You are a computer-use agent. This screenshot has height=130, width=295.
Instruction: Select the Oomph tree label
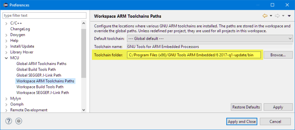(17, 104)
